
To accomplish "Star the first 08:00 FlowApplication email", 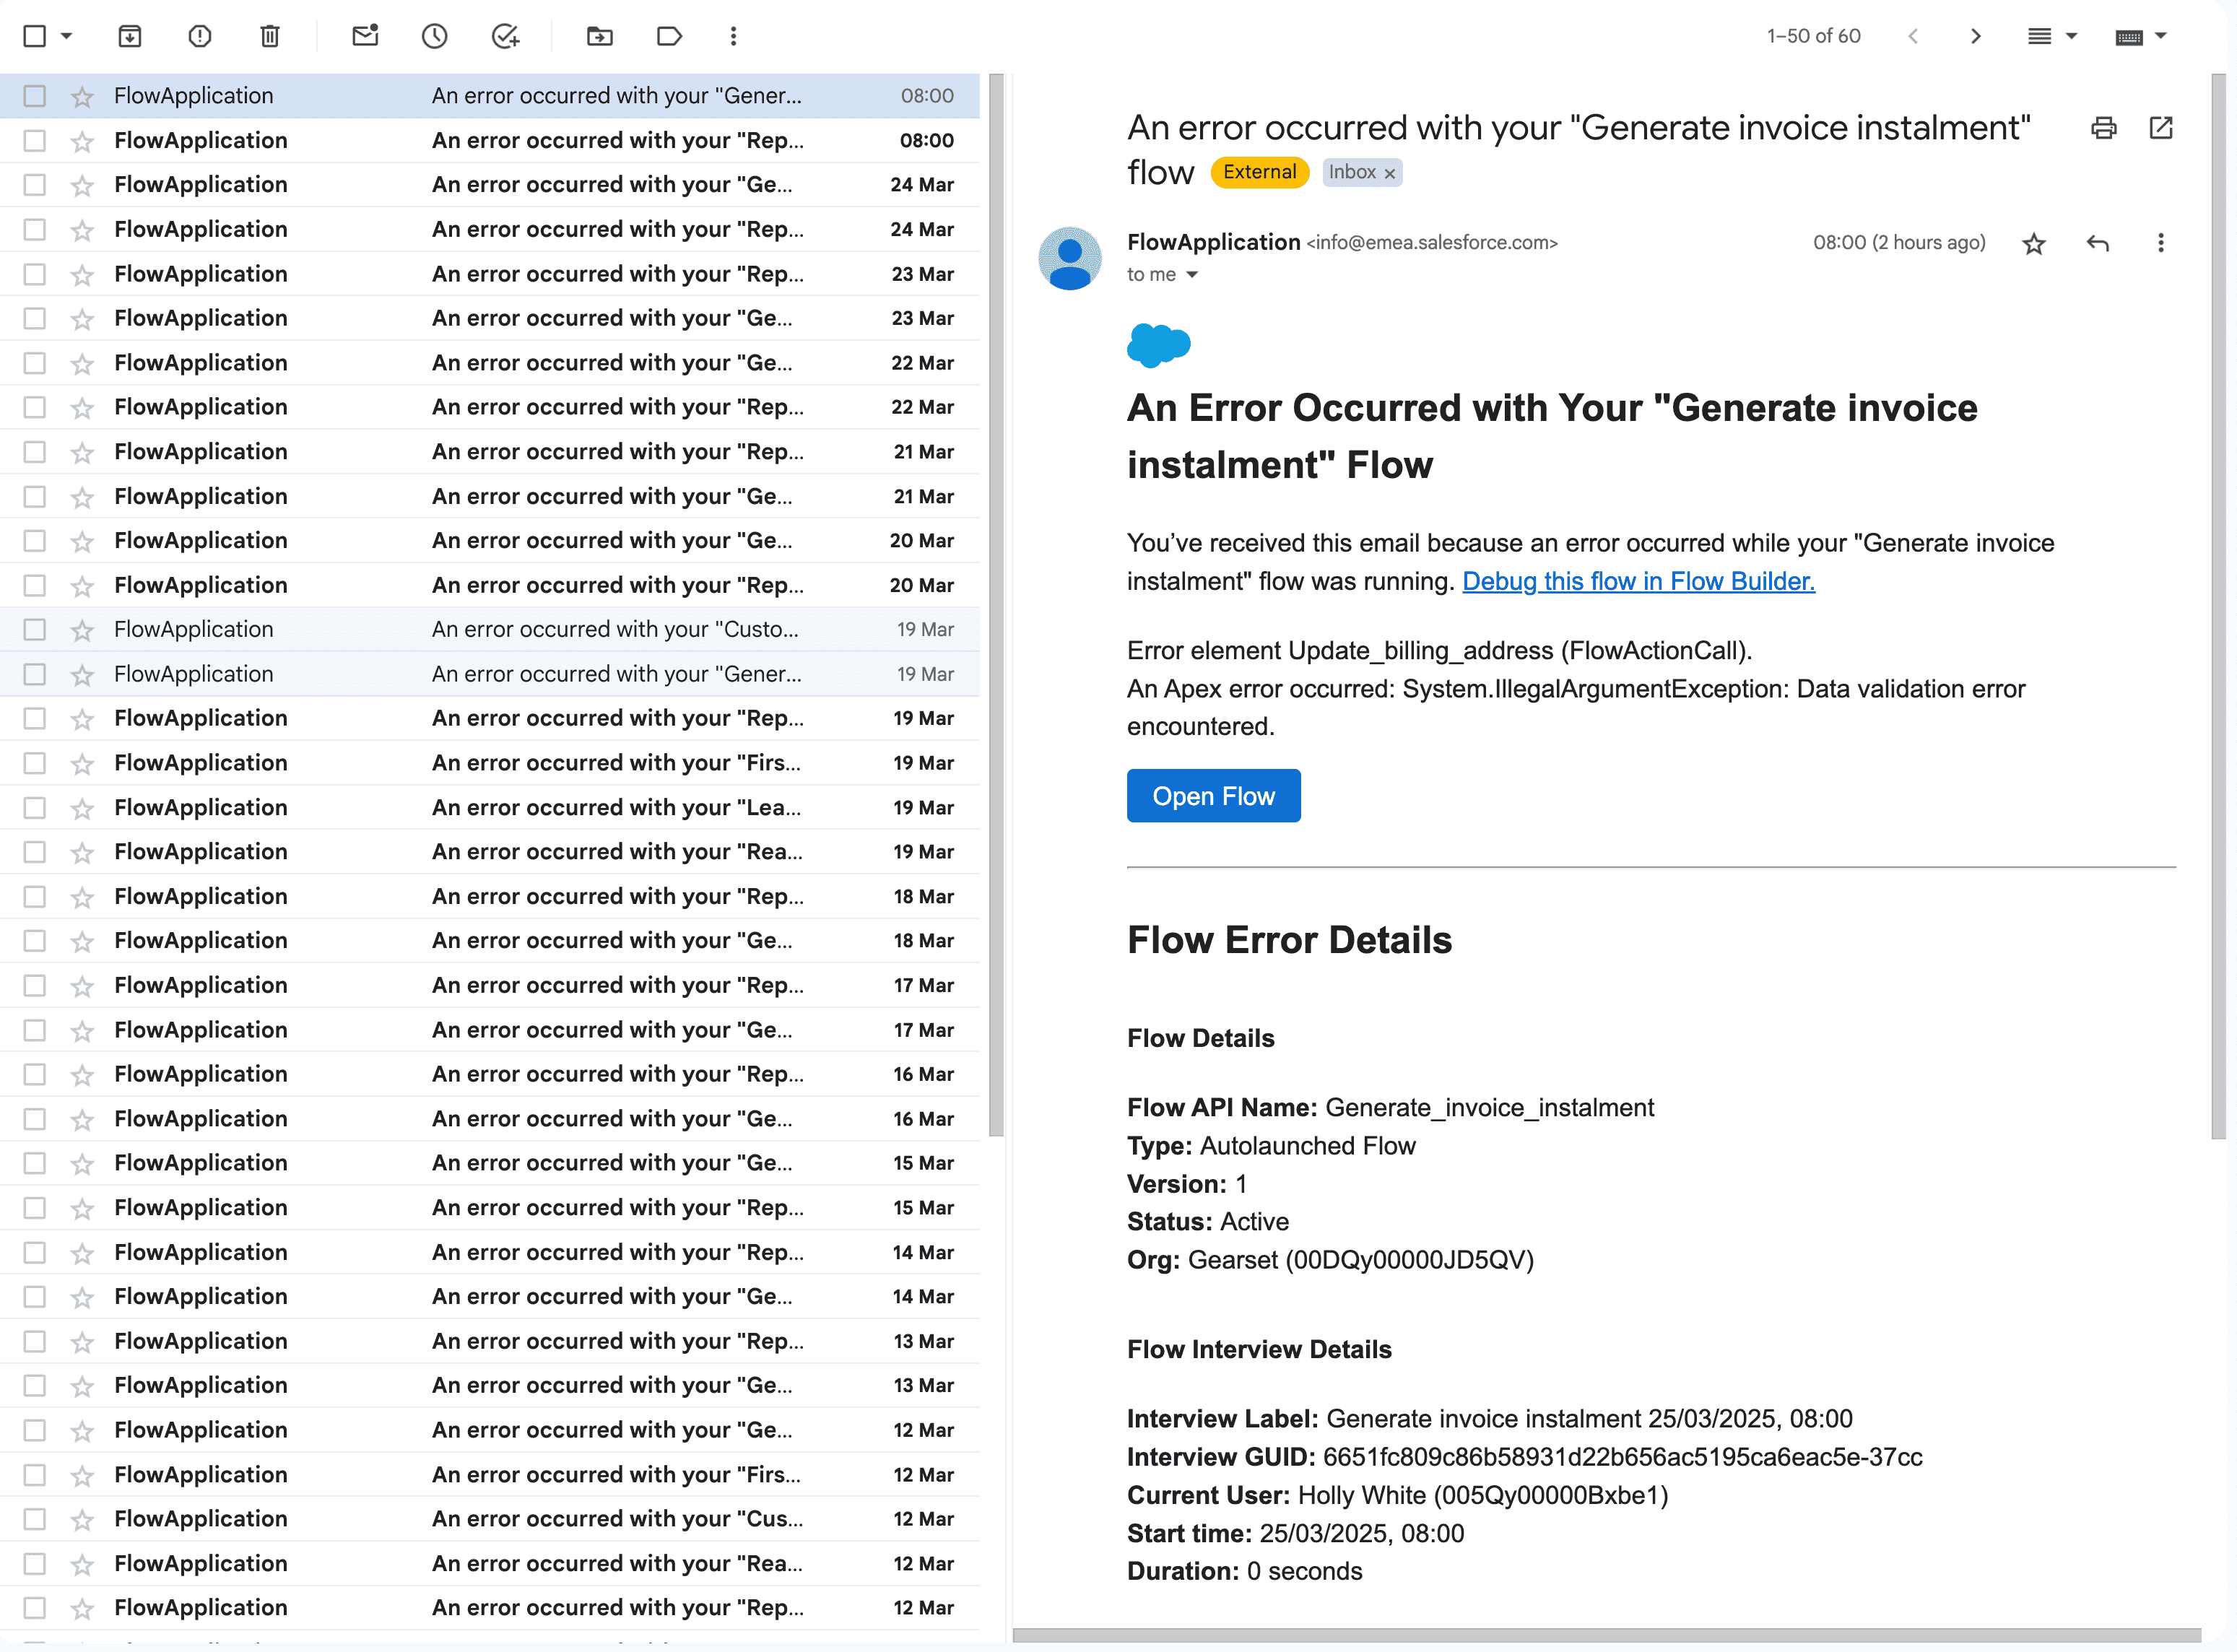I will (82, 97).
